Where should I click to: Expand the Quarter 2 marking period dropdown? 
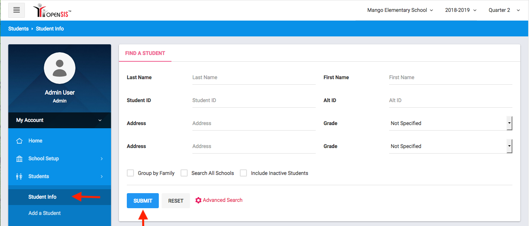coord(504,10)
